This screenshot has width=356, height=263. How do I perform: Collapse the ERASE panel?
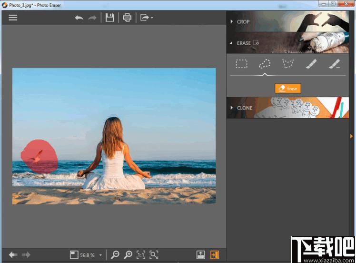(231, 43)
